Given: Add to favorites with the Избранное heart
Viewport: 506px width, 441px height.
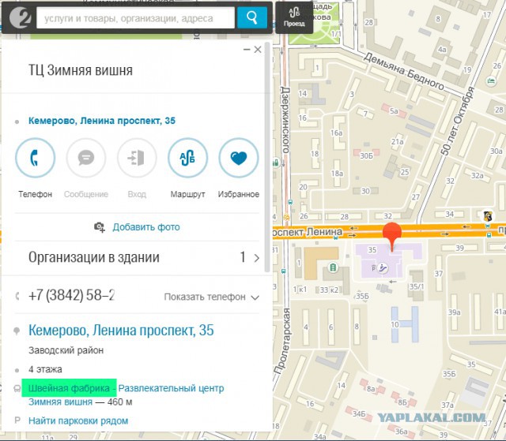Looking at the screenshot, I should point(239,158).
